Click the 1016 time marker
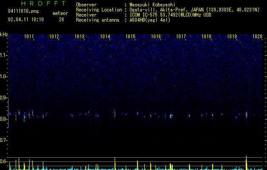267x170 pixels. click(156, 37)
